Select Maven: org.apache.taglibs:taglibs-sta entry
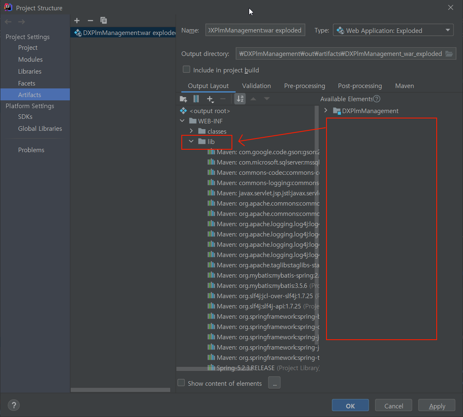 (264, 265)
